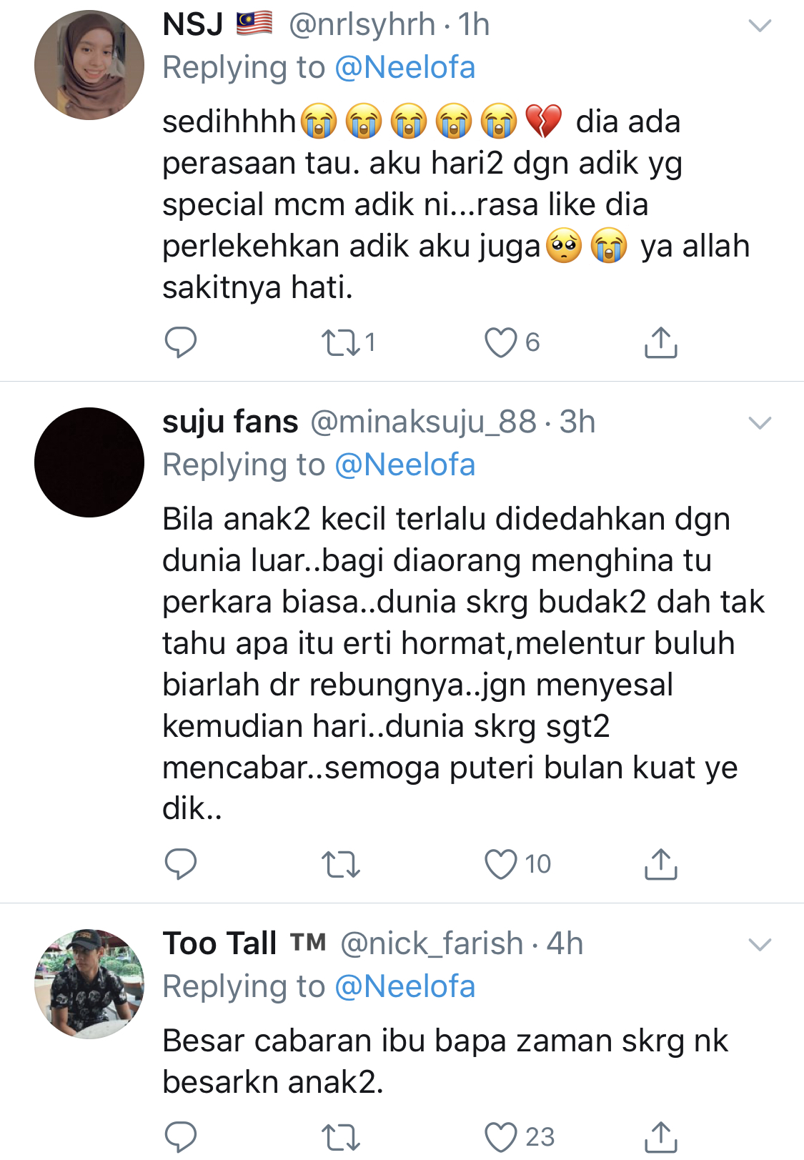Open suju fans' black profile avatar

click(x=89, y=462)
